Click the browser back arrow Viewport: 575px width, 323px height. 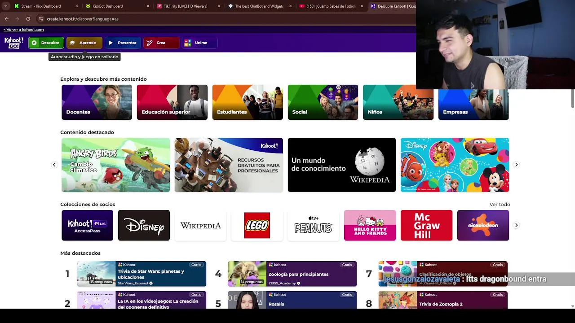(x=6, y=19)
